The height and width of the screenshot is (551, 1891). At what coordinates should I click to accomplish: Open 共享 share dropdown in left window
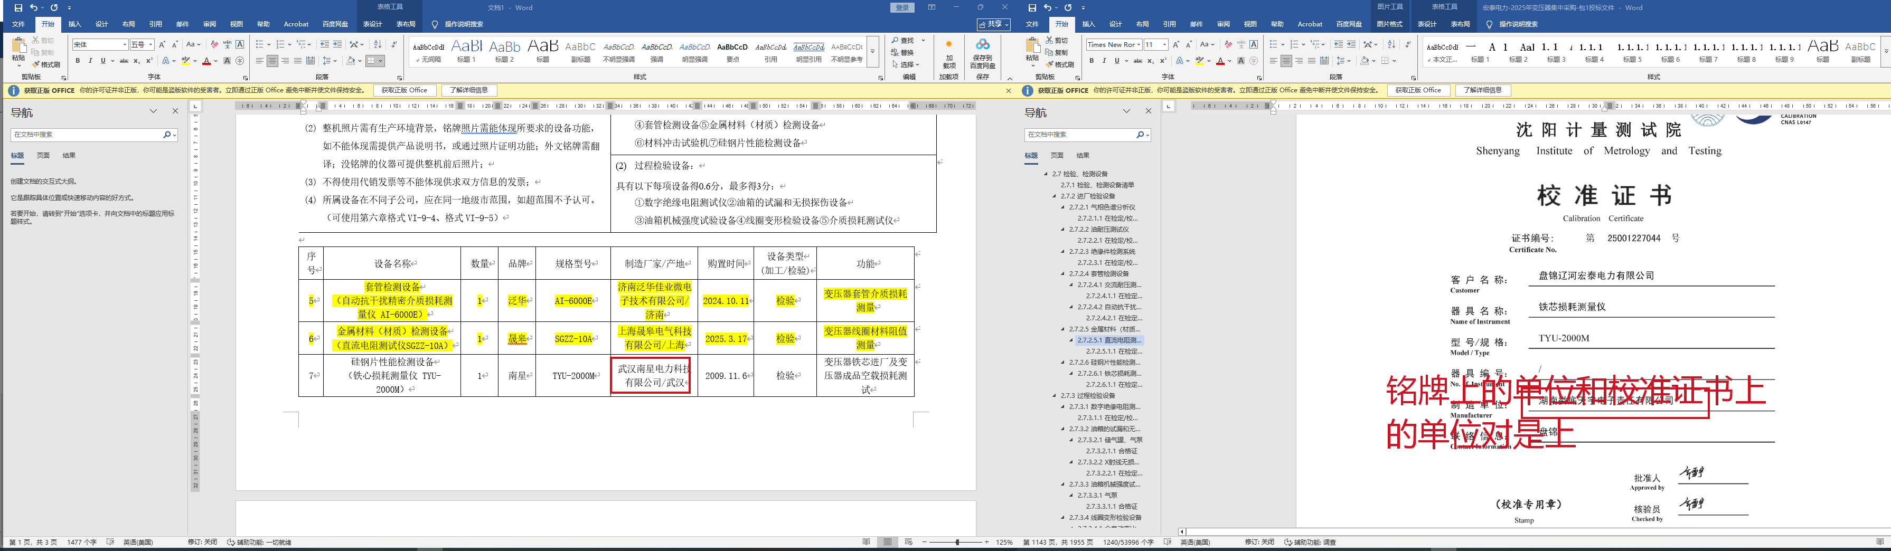tap(994, 24)
